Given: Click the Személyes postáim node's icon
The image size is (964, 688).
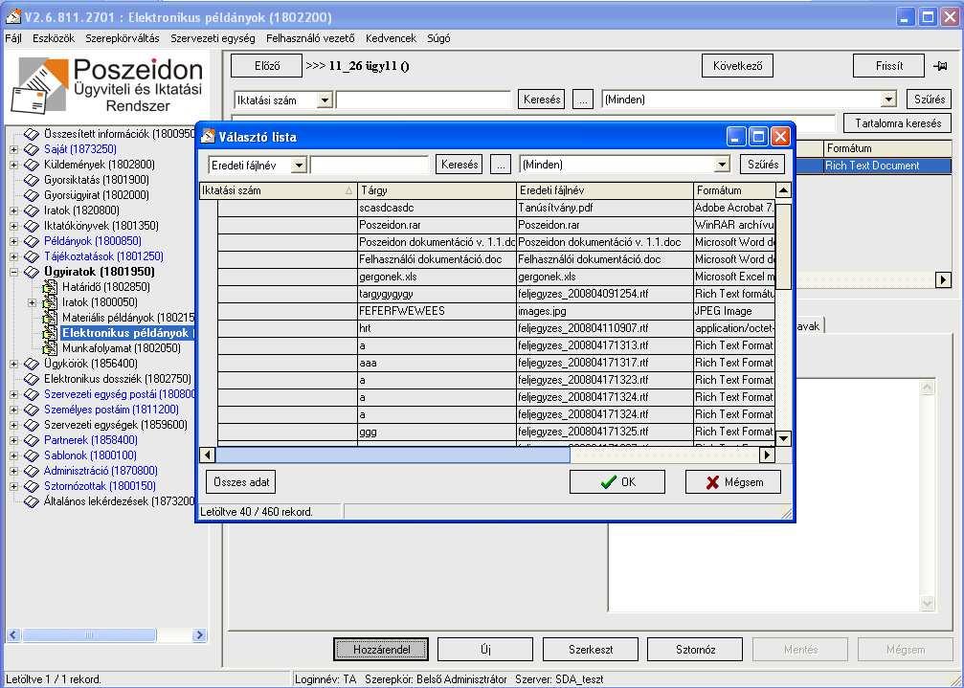Looking at the screenshot, I should [x=32, y=410].
